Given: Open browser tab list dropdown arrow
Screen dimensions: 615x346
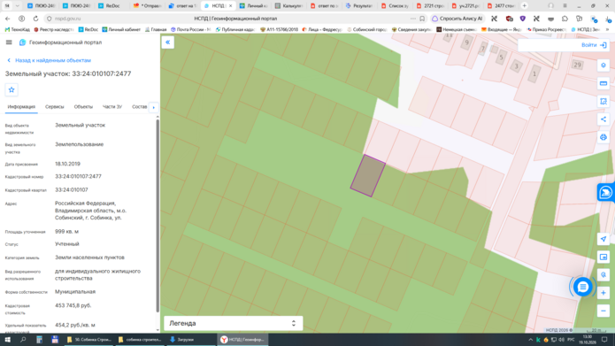Looking at the screenshot, I should 18,6.
